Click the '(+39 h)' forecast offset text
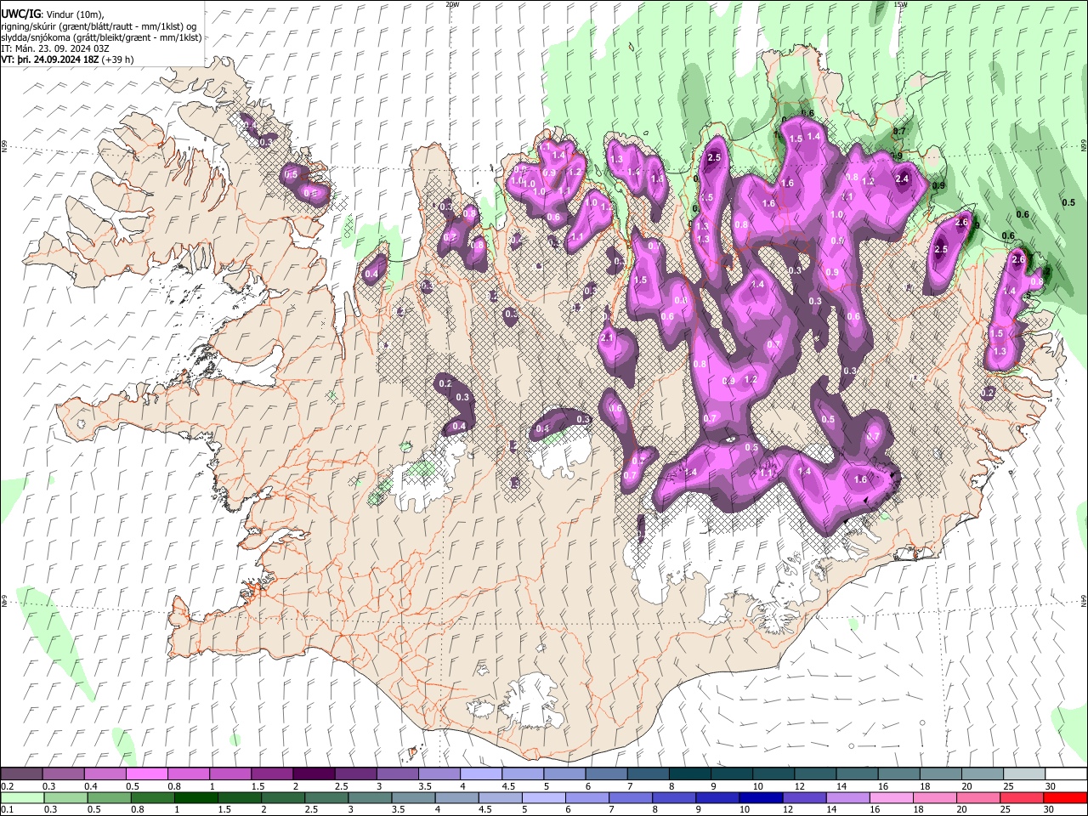 tap(117, 59)
